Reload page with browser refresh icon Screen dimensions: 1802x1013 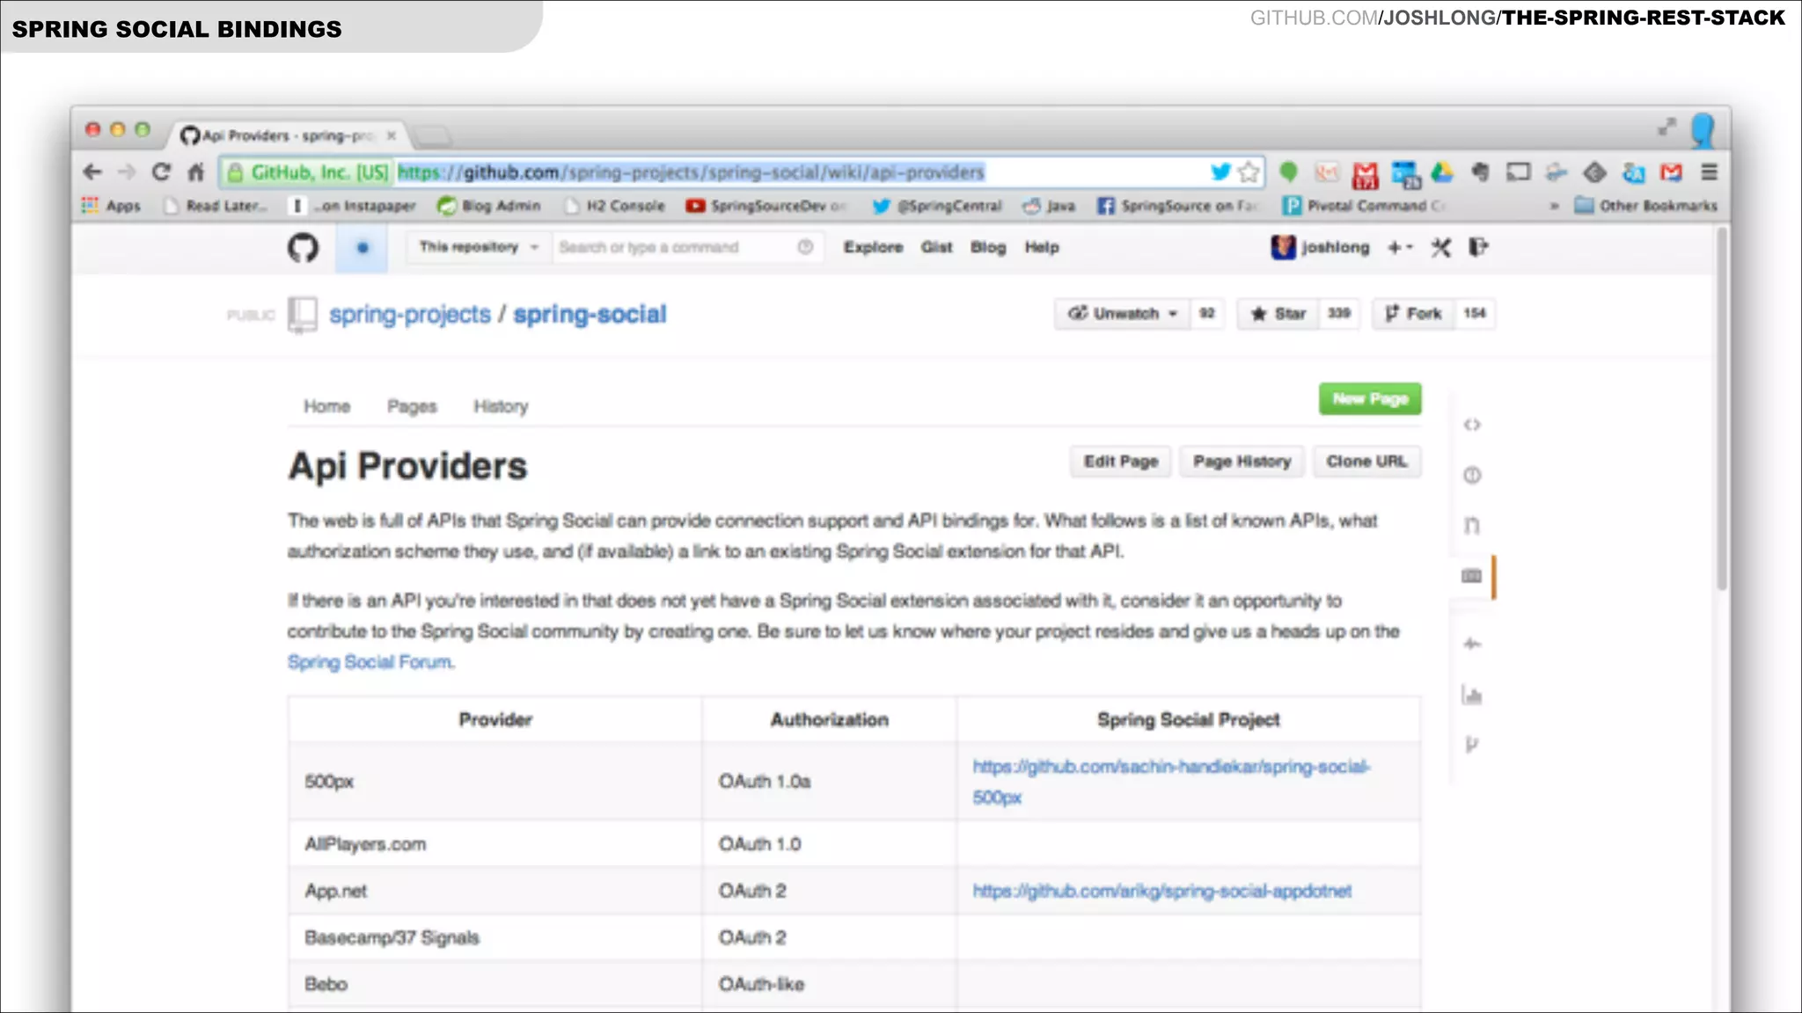[x=160, y=172]
